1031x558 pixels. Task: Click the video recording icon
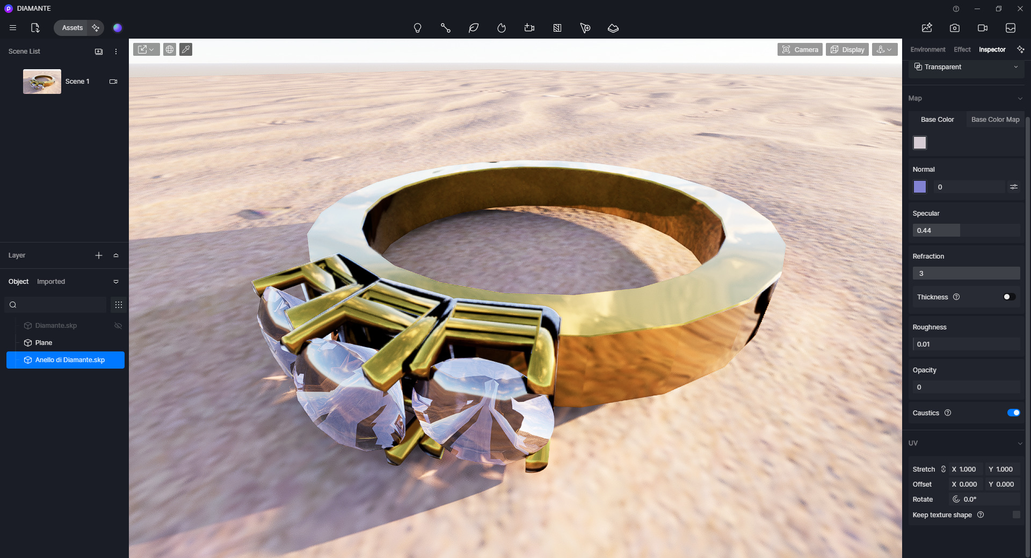point(983,28)
